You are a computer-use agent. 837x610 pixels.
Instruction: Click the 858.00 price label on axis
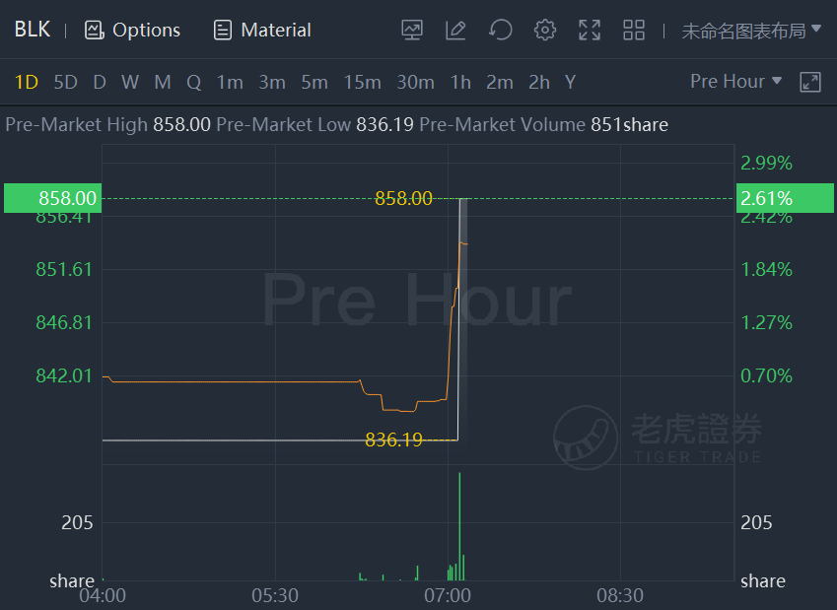coord(52,198)
